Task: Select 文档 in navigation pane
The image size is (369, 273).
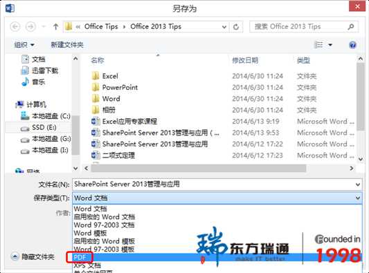Action: tap(38, 59)
